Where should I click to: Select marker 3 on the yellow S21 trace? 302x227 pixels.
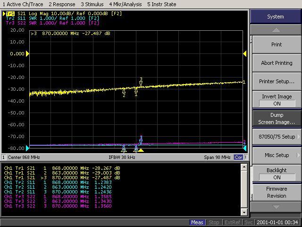[x=141, y=84]
